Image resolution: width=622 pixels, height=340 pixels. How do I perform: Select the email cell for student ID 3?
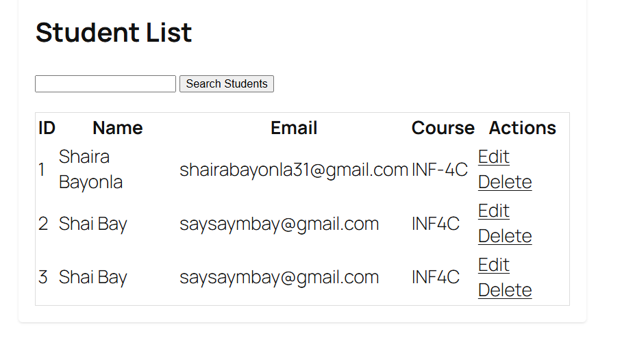tap(279, 277)
